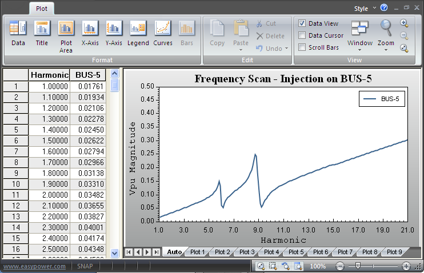The width and height of the screenshot is (424, 273).
Task: Click the SNAP status bar button
Action: (x=86, y=266)
